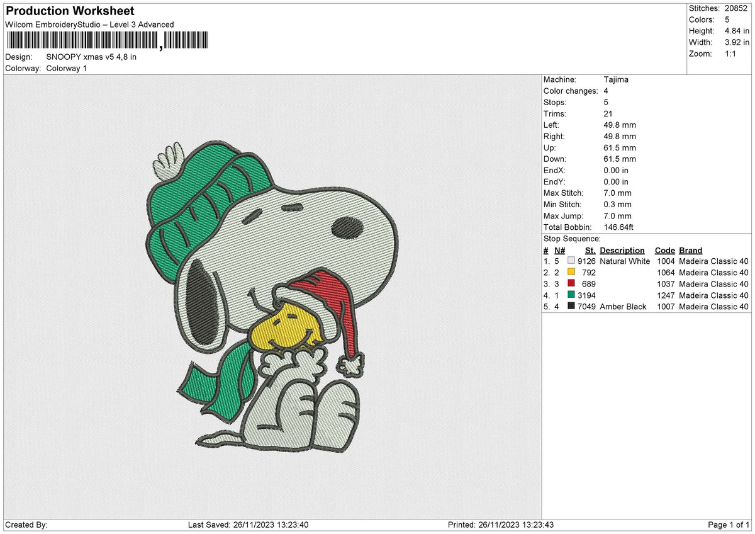
Task: Select thread code 1247
Action: tap(666, 295)
